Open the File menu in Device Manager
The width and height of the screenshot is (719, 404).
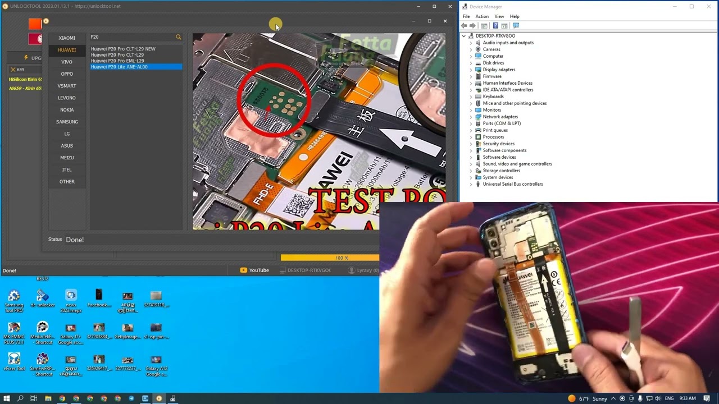tap(466, 16)
